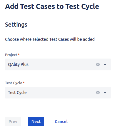
Task: Expand the Test Cycle dropdown chevron
Action: coord(105,93)
